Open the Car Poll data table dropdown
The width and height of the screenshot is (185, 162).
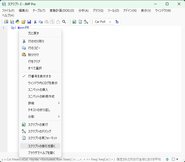click(104, 22)
